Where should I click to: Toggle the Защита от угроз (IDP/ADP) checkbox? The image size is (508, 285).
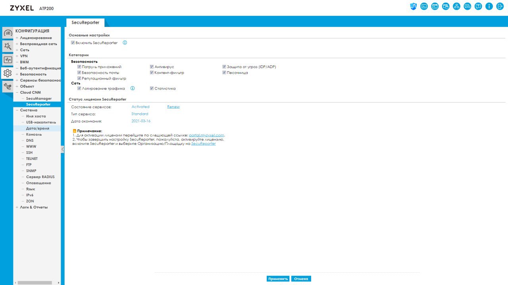pos(224,67)
